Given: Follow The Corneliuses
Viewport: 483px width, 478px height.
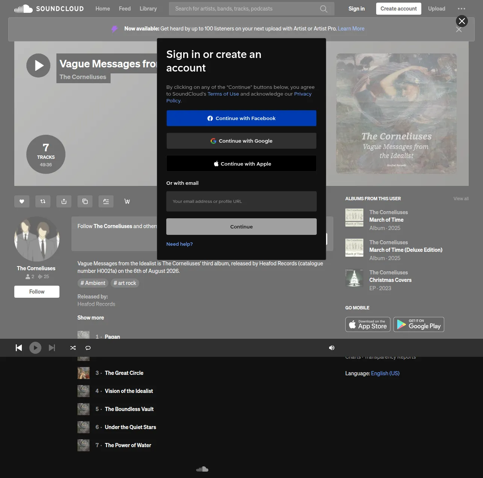Looking at the screenshot, I should [37, 292].
